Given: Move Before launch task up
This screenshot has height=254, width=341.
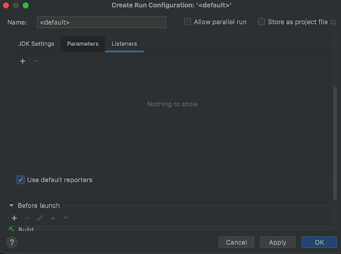Looking at the screenshot, I should pos(53,218).
